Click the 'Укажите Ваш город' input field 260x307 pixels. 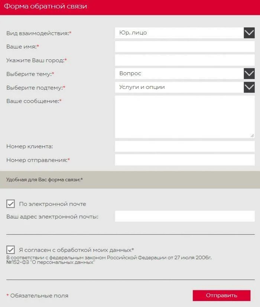coord(185,60)
